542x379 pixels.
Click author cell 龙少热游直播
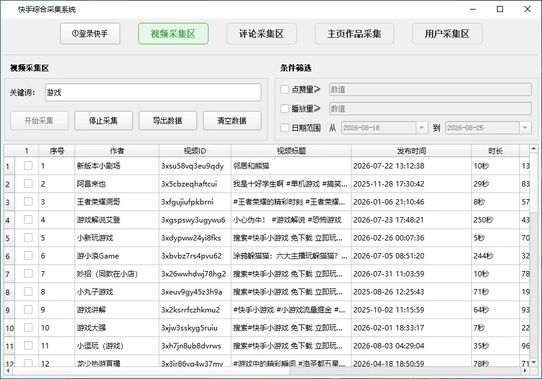tap(117, 362)
